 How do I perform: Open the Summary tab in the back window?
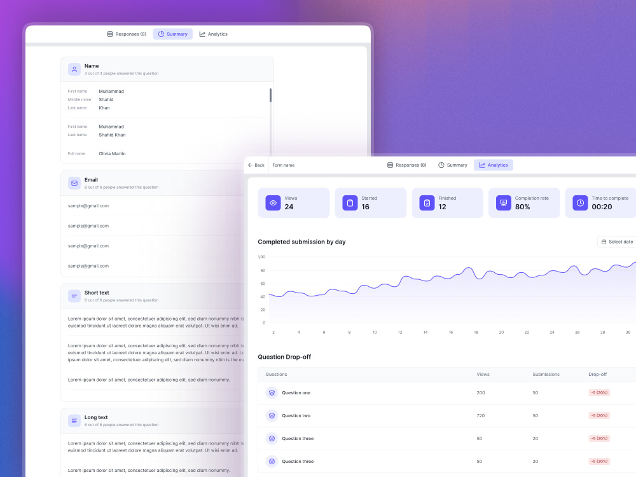coord(173,34)
